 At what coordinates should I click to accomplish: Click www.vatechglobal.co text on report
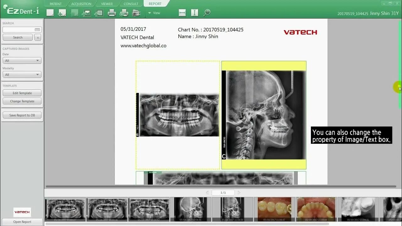pyautogui.click(x=144, y=46)
